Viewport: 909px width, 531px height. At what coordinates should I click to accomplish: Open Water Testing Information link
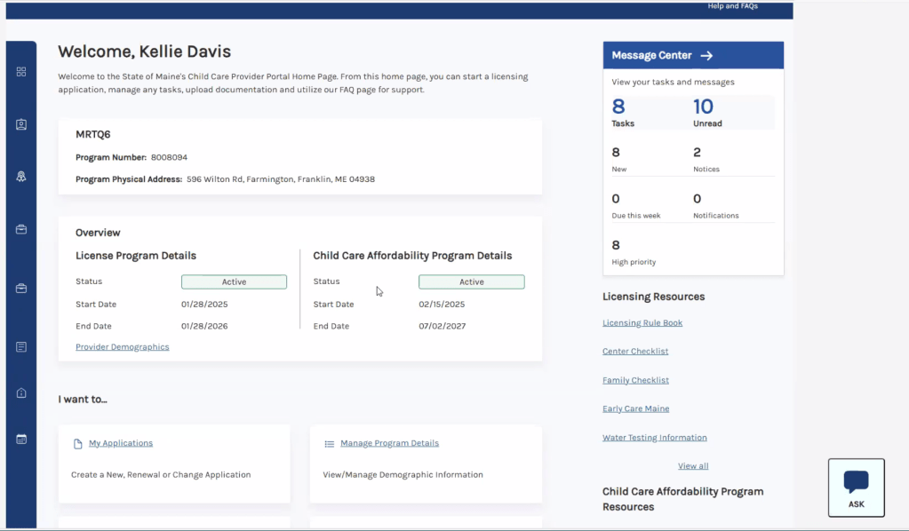tap(654, 438)
